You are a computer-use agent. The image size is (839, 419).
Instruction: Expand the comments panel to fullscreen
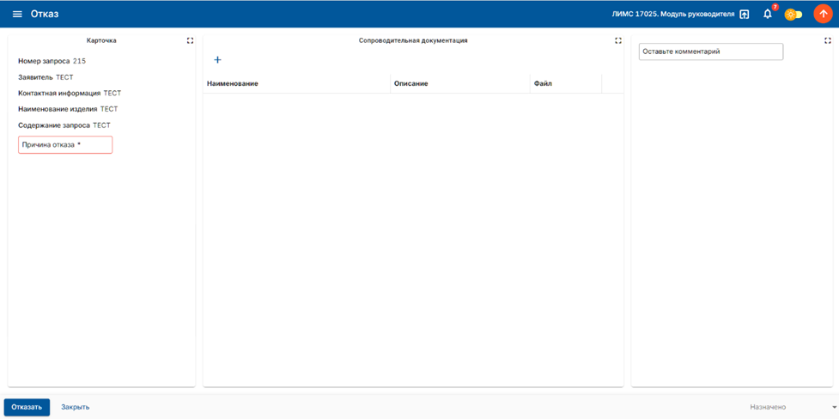828,40
